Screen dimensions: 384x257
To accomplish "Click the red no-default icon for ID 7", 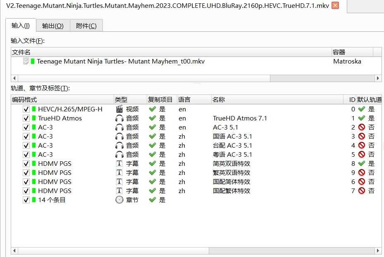I will pos(361,191).
